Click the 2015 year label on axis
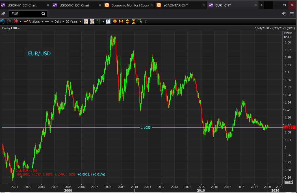 (x=201, y=187)
